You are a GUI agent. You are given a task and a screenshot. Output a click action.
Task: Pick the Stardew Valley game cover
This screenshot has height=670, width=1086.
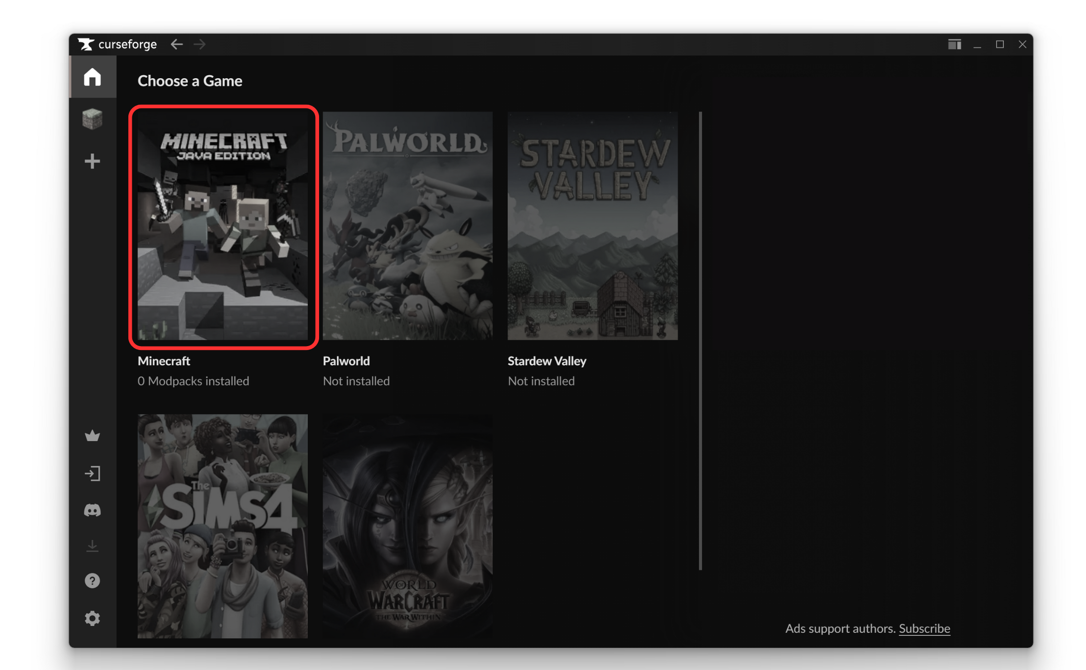[592, 226]
